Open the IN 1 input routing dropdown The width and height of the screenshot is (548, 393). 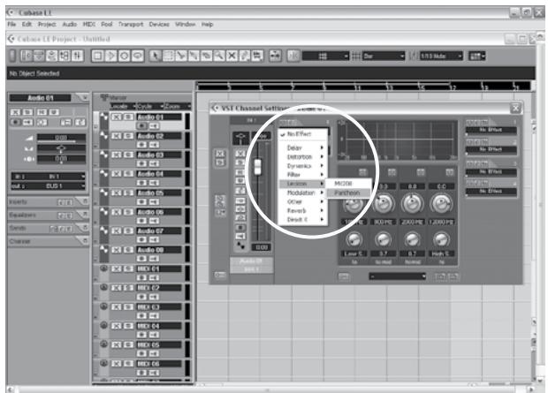click(49, 177)
